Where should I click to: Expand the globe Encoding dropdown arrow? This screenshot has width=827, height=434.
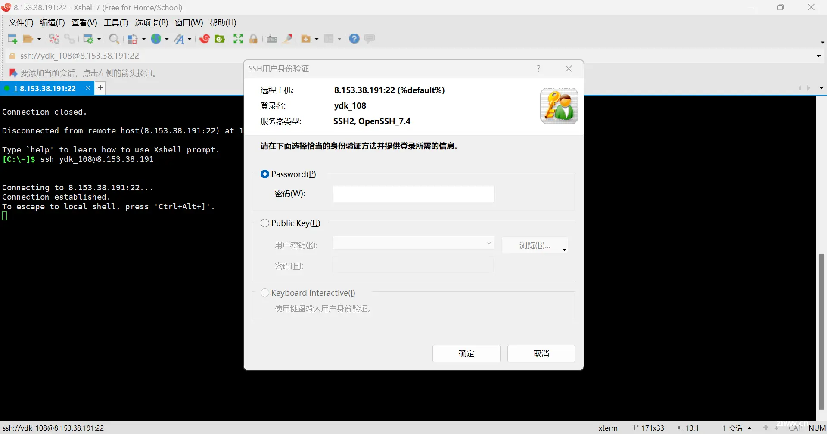pyautogui.click(x=166, y=39)
